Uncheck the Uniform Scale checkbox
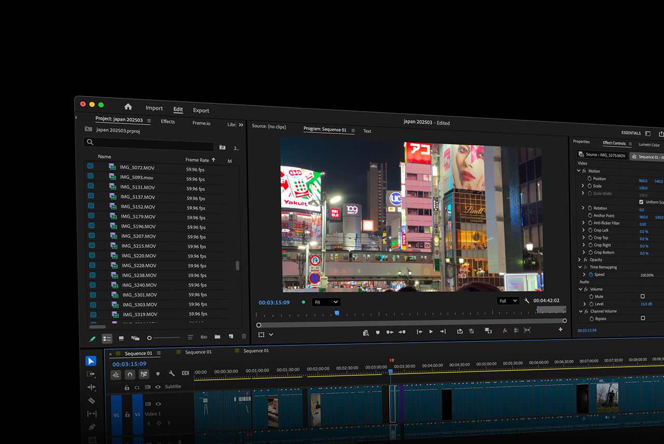This screenshot has width=664, height=444. [x=641, y=202]
